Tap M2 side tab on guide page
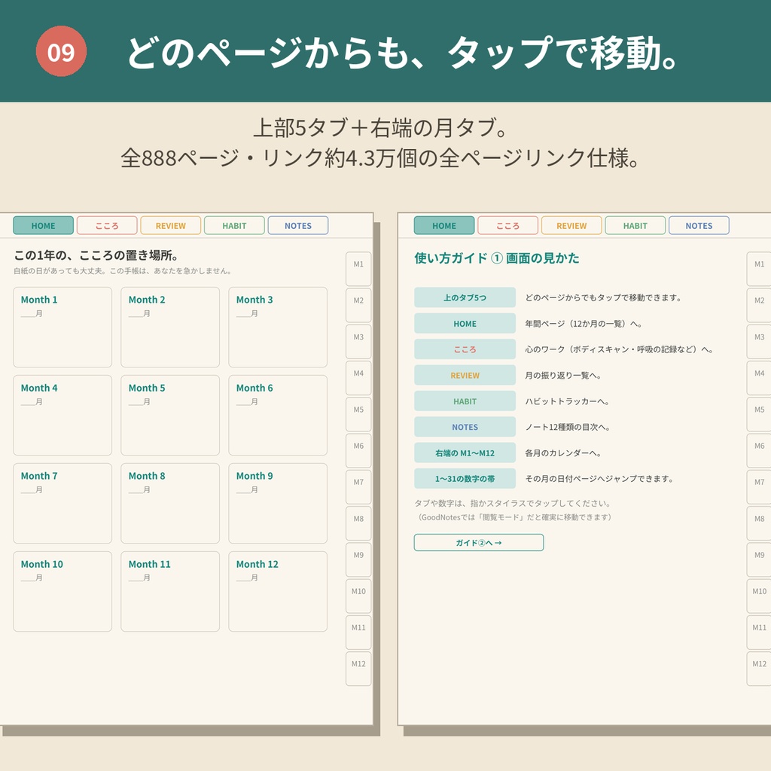 click(759, 306)
